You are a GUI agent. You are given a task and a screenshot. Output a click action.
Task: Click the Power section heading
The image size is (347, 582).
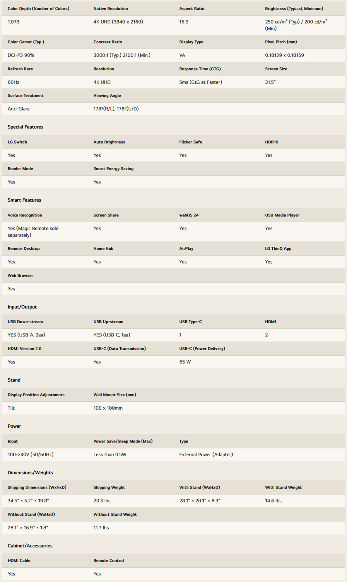tap(14, 426)
